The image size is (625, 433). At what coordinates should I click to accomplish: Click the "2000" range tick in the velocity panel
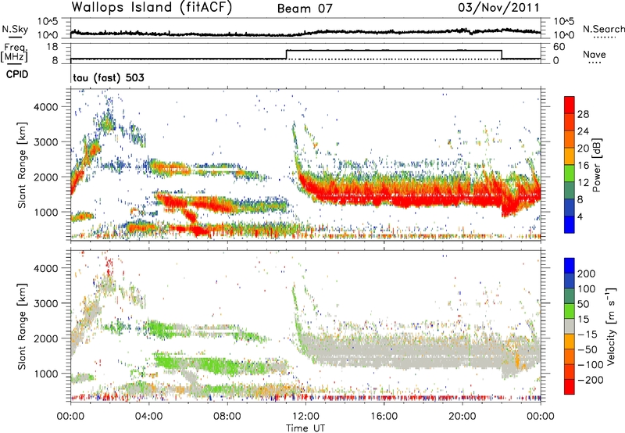point(45,338)
